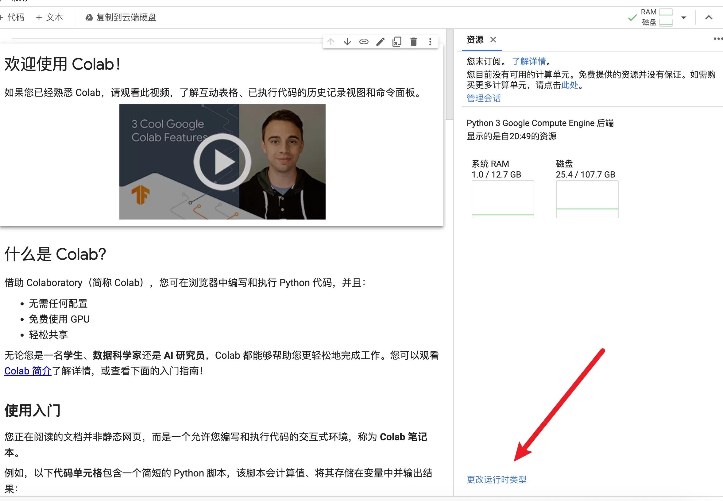The height and width of the screenshot is (501, 723).
Task: Select the 资源 tab
Action: (475, 40)
